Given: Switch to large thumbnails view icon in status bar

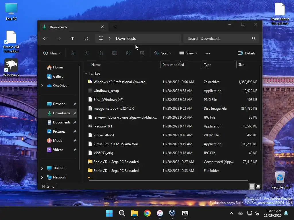Looking at the screenshot, I should pos(258,186).
